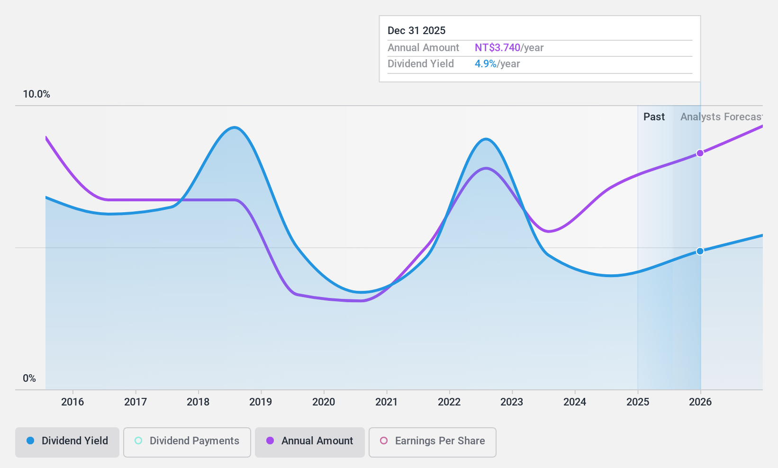This screenshot has width=778, height=468.
Task: Toggle the Annual Amount series
Action: pos(309,442)
